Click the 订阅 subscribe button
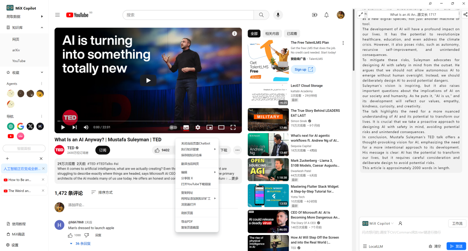Viewport: 468px width, 251px height. click(103, 150)
